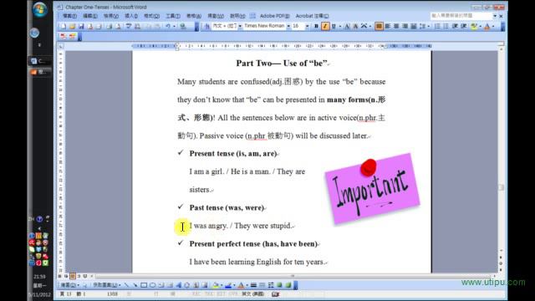Open the Times New Roman font dropdown
This screenshot has height=301, width=535.
(288, 26)
